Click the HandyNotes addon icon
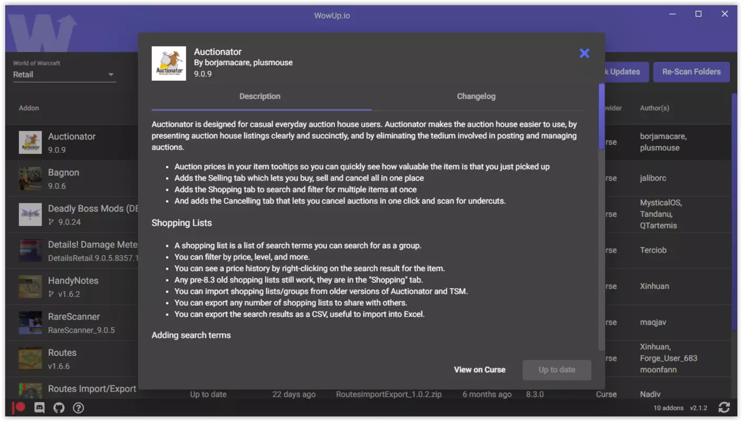 (x=30, y=287)
